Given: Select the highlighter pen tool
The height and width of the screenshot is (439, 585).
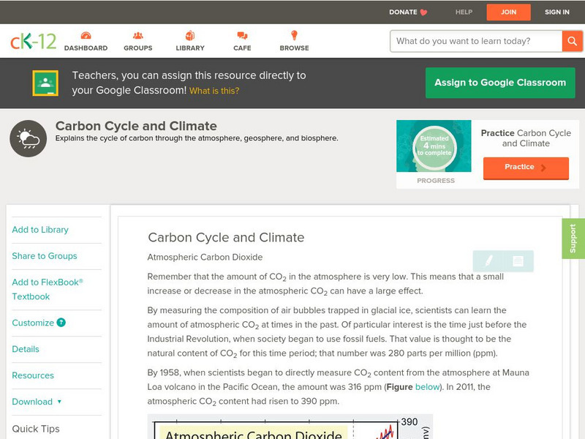Looking at the screenshot, I should coord(488,260).
